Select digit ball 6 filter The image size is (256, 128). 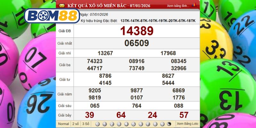pyautogui.click(x=141, y=124)
